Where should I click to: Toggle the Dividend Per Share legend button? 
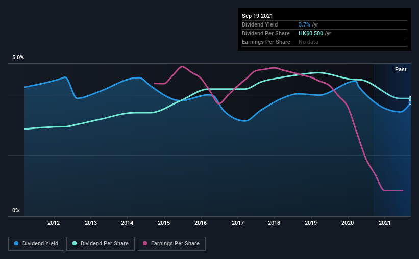pyautogui.click(x=101, y=244)
